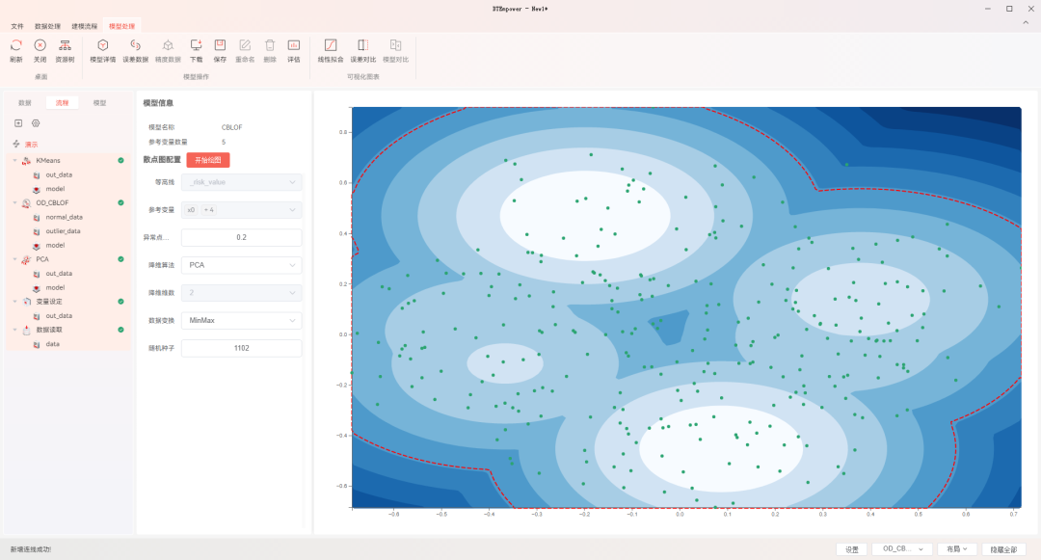The height and width of the screenshot is (560, 1041).
Task: Click the 误差数据 error data icon
Action: pos(136,45)
